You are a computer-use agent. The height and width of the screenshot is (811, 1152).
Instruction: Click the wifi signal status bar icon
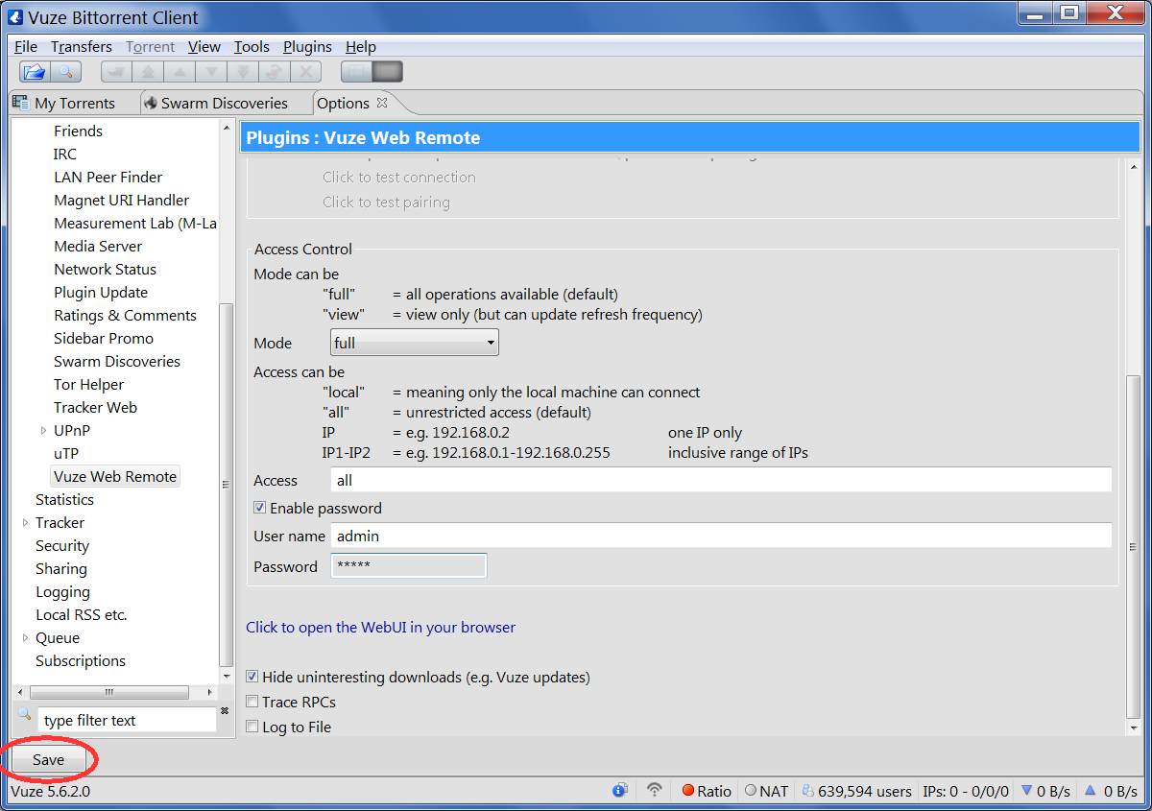click(x=655, y=791)
